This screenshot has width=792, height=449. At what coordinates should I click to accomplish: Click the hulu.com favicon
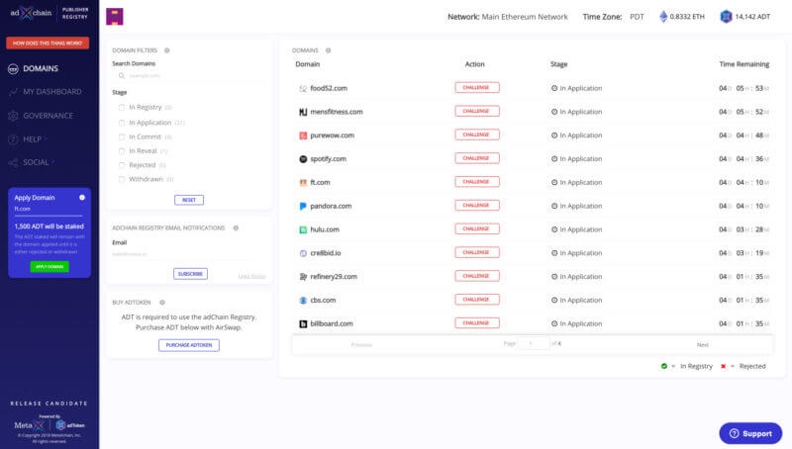click(x=303, y=229)
